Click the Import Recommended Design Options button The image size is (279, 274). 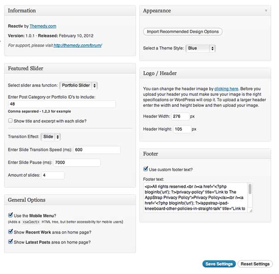(x=182, y=32)
